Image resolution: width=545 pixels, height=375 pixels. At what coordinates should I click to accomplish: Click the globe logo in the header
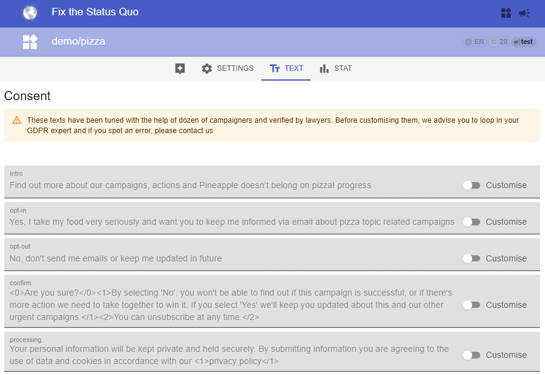coord(30,13)
